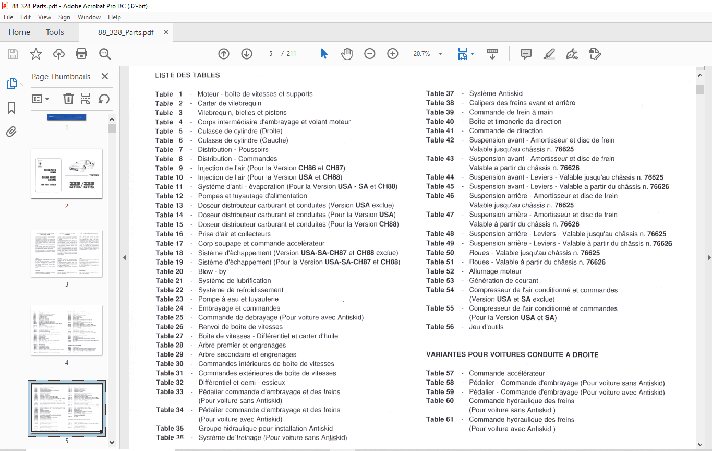
Task: Select page 2 thumbnail
Action: [x=67, y=173]
